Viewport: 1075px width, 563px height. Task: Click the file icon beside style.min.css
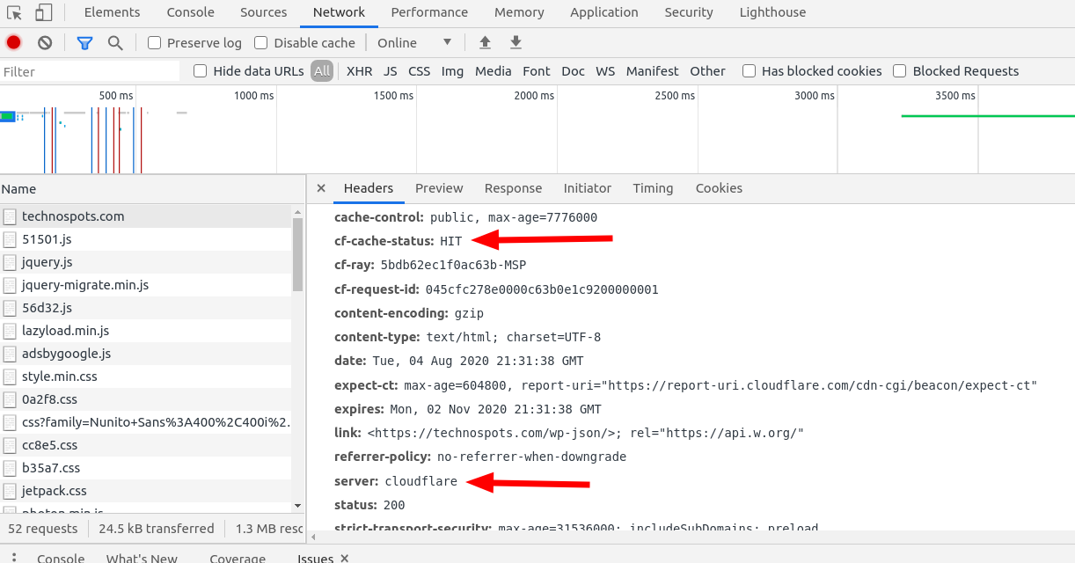click(10, 377)
